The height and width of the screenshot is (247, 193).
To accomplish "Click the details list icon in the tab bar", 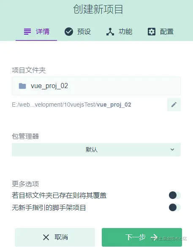I will pos(27,31).
